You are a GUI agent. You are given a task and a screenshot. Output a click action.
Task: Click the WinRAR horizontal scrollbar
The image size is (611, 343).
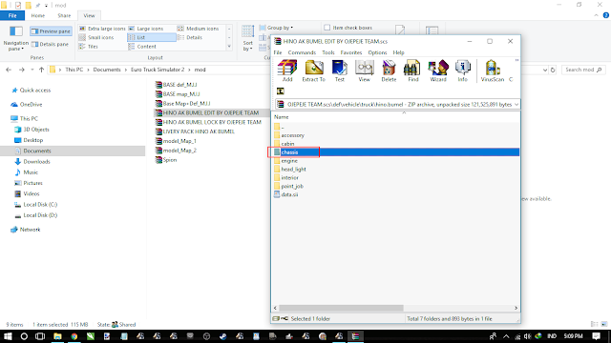tap(341, 308)
